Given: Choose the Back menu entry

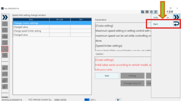Looking at the screenshot, I should point(155,24).
